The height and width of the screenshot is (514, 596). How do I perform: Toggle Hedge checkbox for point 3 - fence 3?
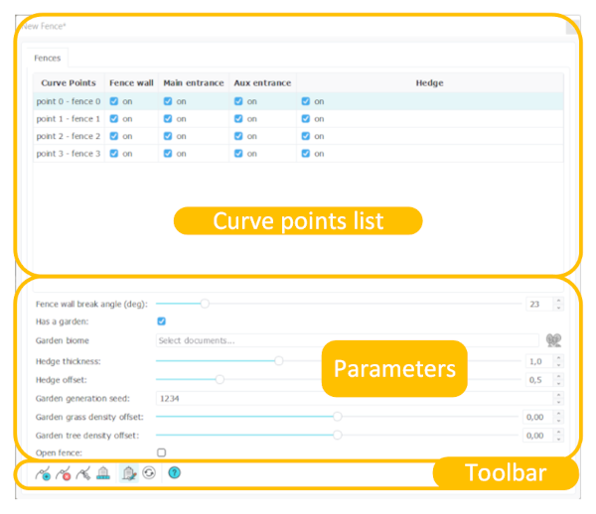pos(306,154)
